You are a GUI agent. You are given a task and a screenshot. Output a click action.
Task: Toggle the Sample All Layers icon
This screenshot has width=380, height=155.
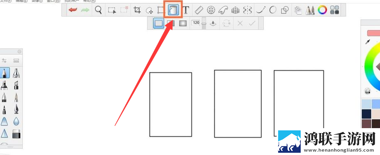pyautogui.click(x=213, y=24)
